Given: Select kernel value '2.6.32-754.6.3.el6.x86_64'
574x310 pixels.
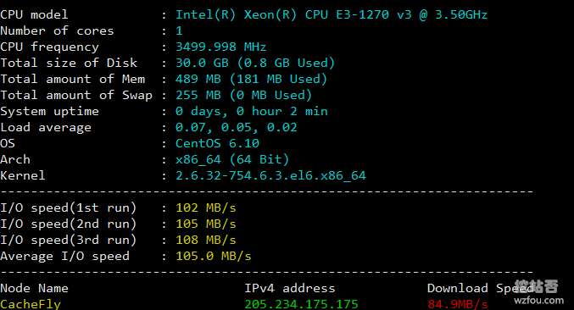Looking at the screenshot, I should tap(270, 175).
